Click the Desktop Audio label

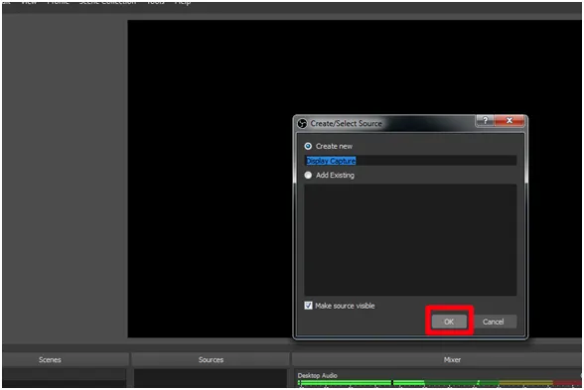click(x=318, y=375)
